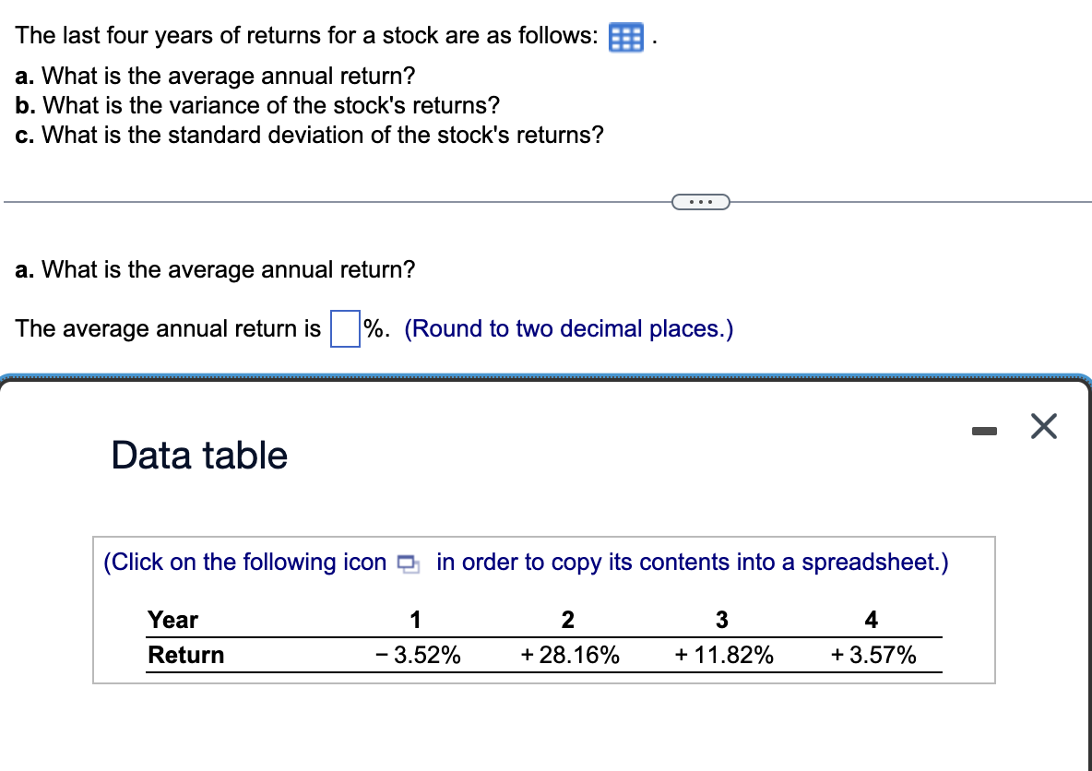Select the 'Data table' title
This screenshot has width=1092, height=771.
[198, 455]
